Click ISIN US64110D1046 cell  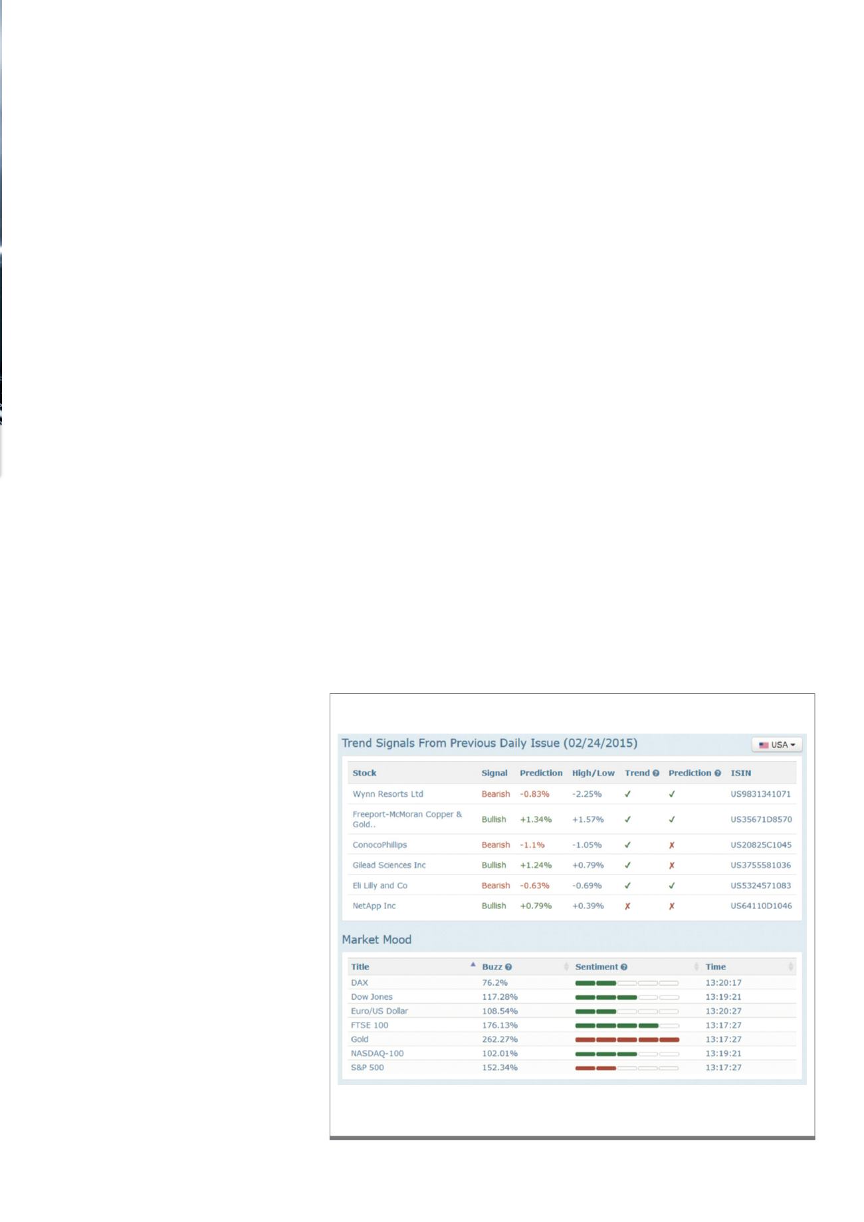pos(761,906)
